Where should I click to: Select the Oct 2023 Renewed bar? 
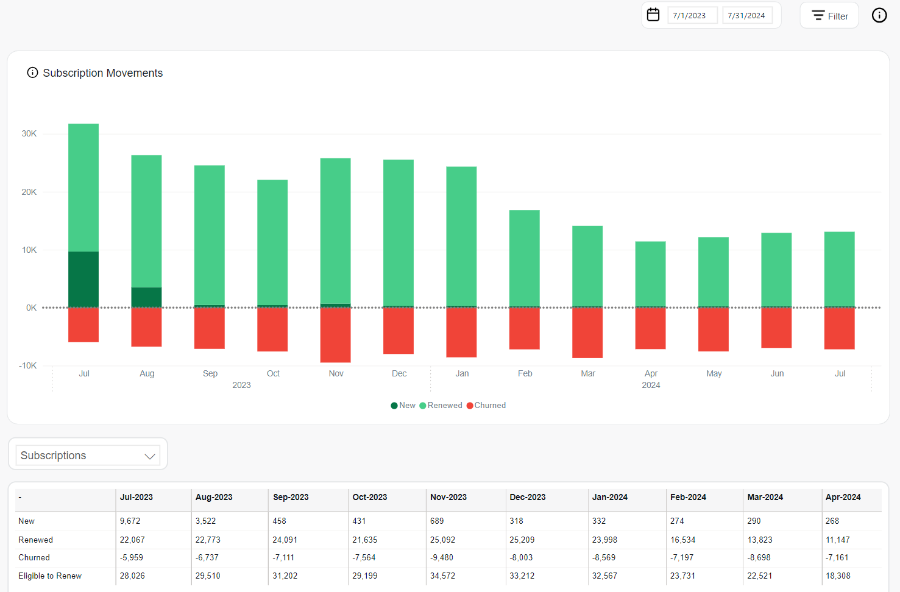click(272, 242)
